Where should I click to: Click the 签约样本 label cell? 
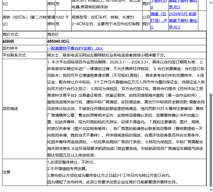coord(25,48)
